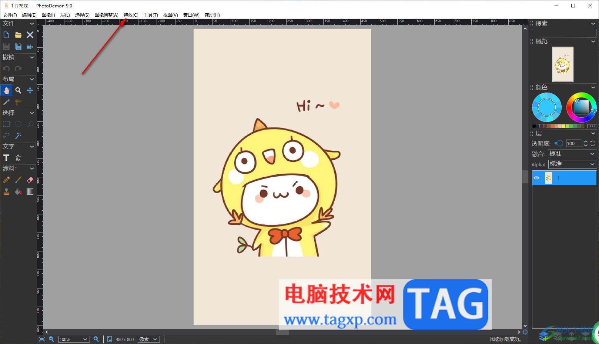Open the 图像(I) menu

pos(48,15)
